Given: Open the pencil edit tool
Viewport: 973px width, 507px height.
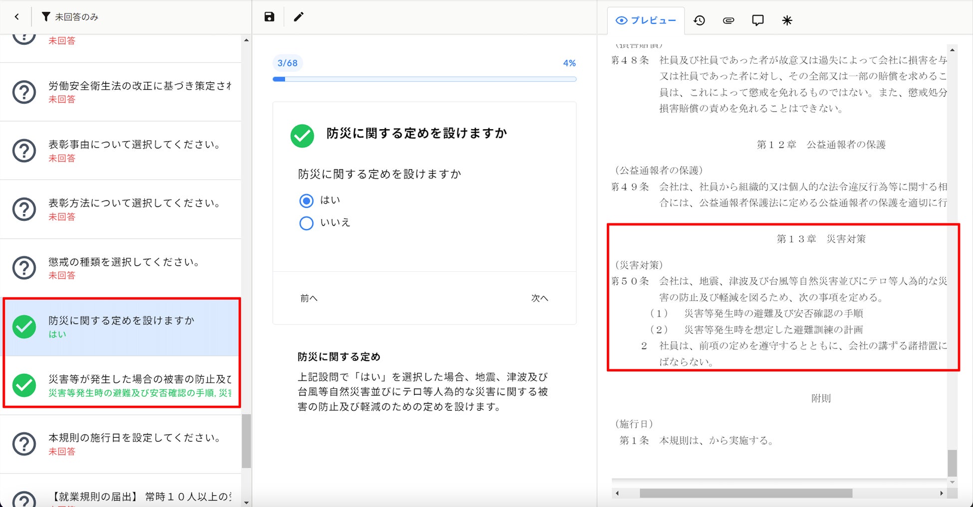Looking at the screenshot, I should (x=298, y=17).
